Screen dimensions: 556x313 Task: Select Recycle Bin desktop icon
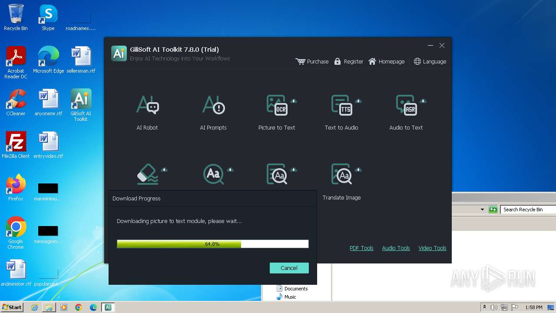click(x=16, y=17)
